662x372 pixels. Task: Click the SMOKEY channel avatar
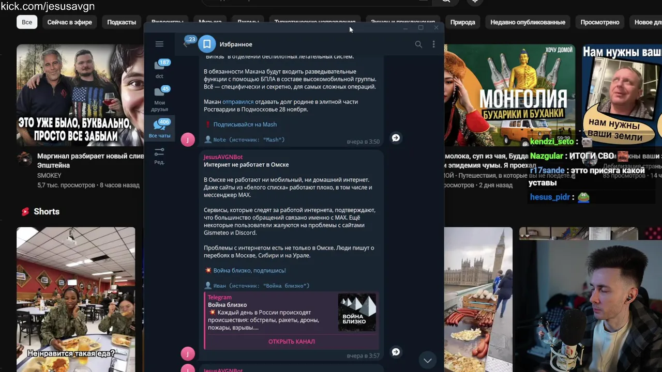click(x=24, y=159)
